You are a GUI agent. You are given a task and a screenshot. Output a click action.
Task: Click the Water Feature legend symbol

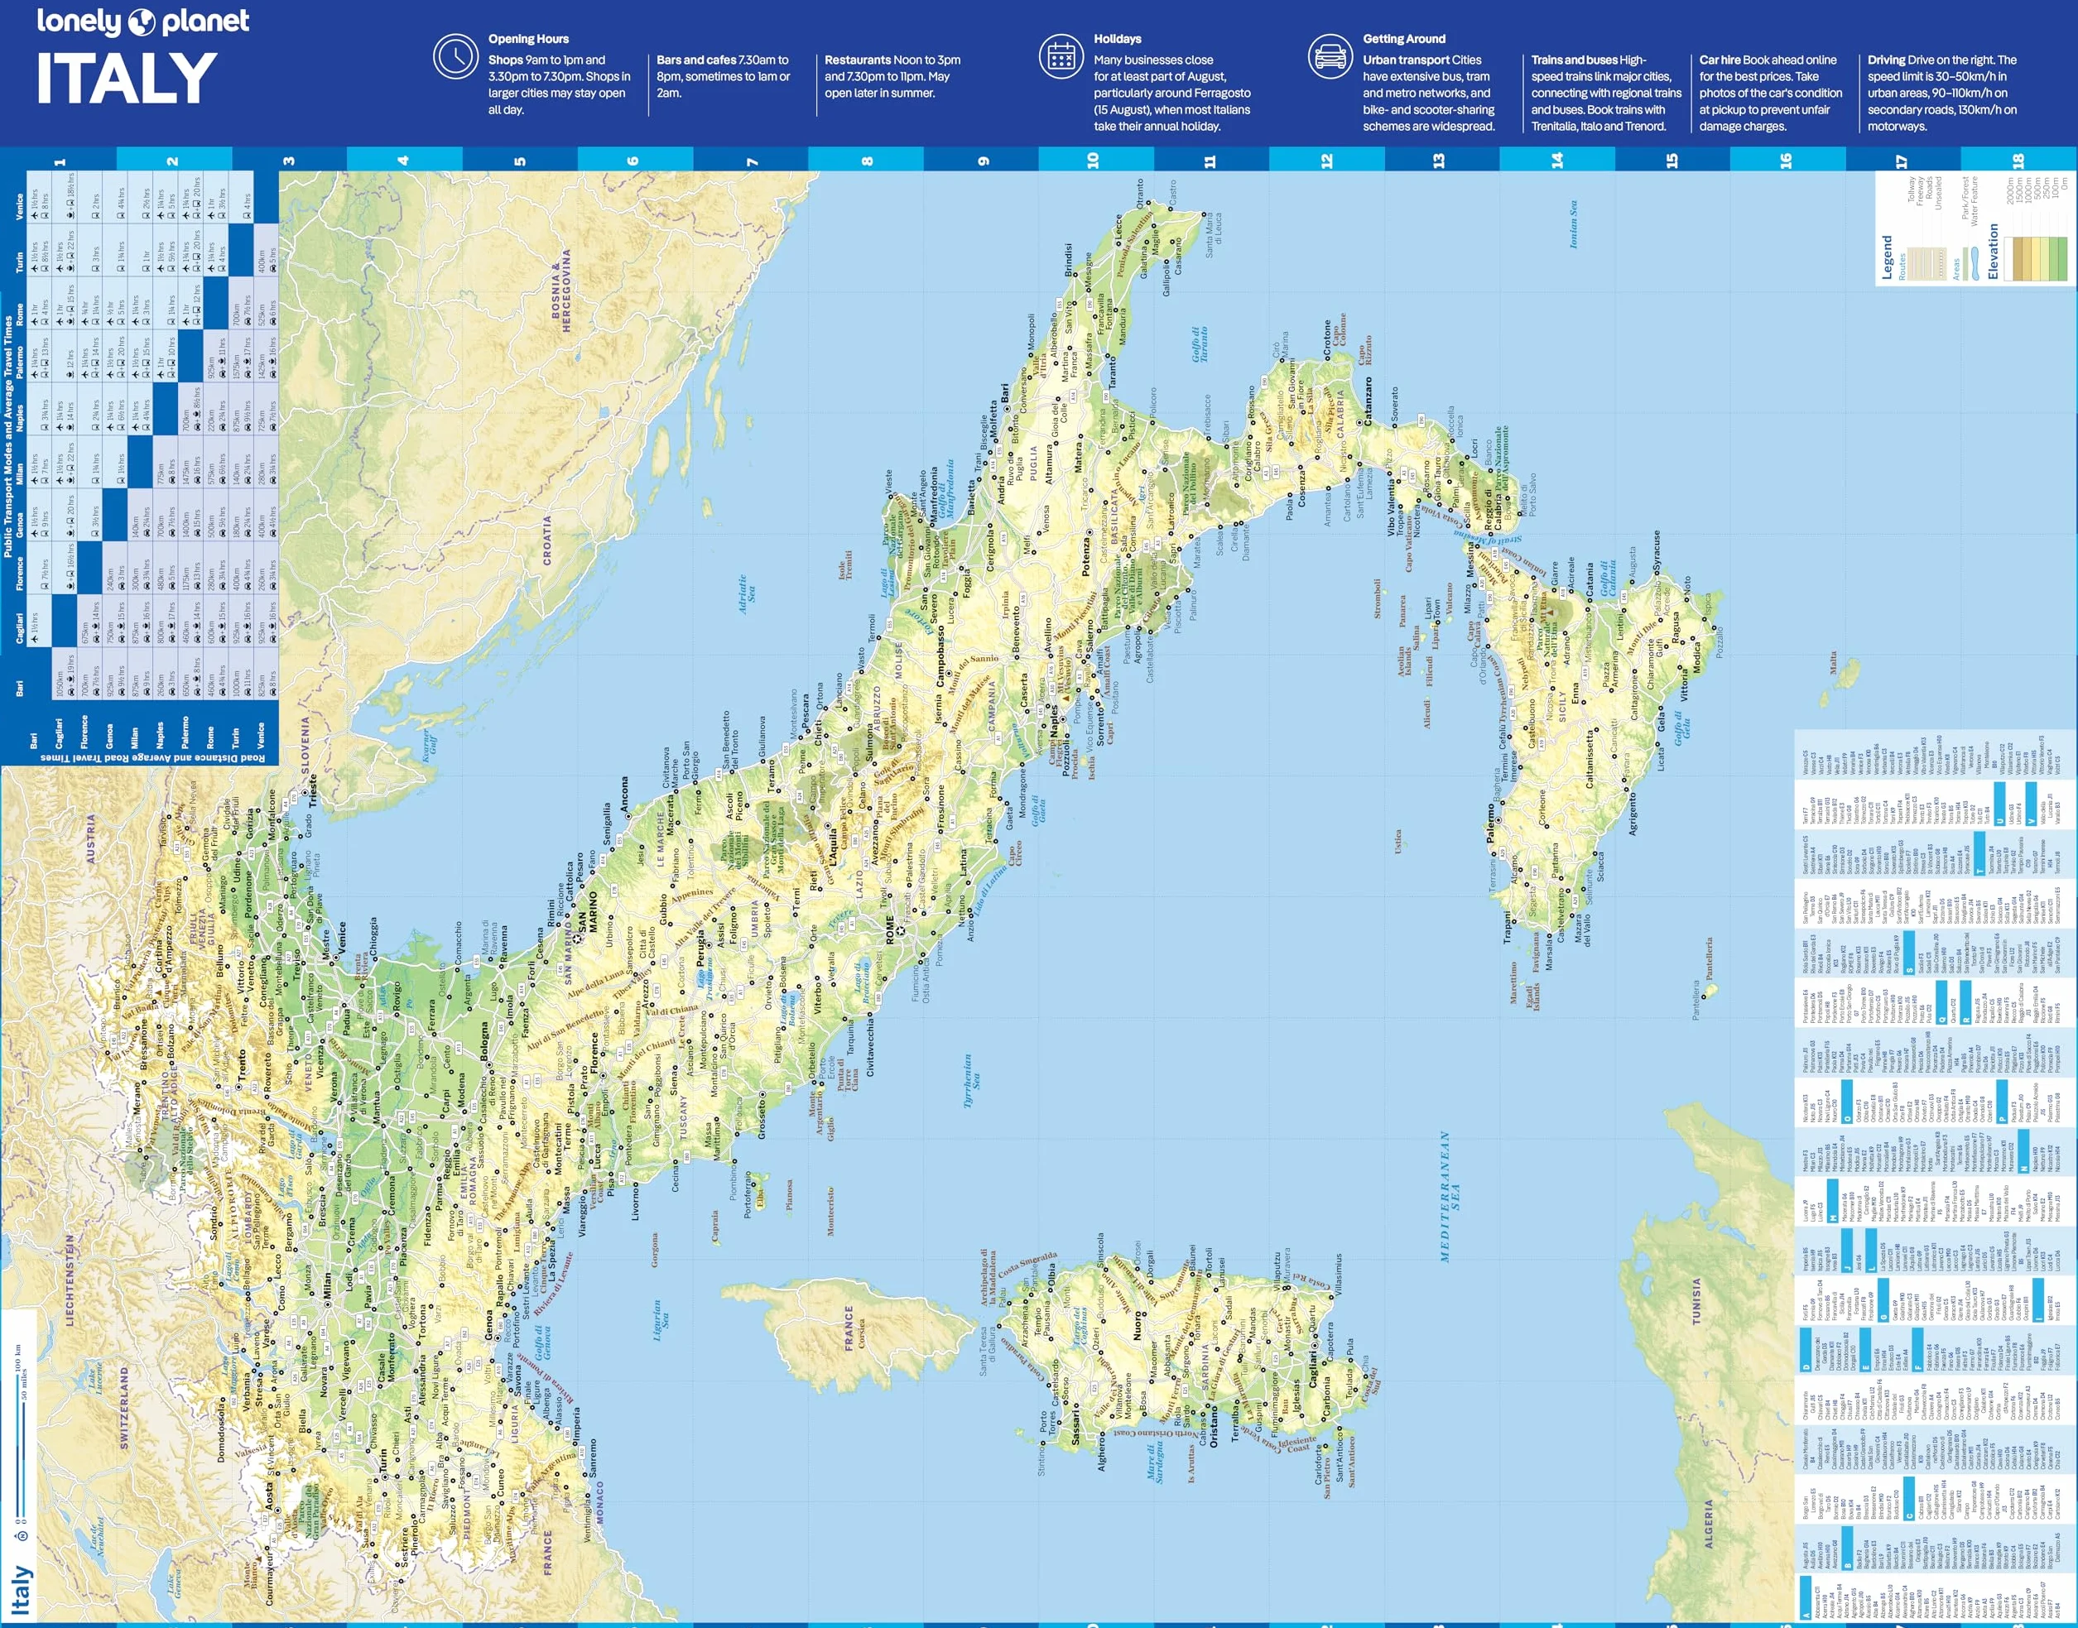[x=1975, y=264]
